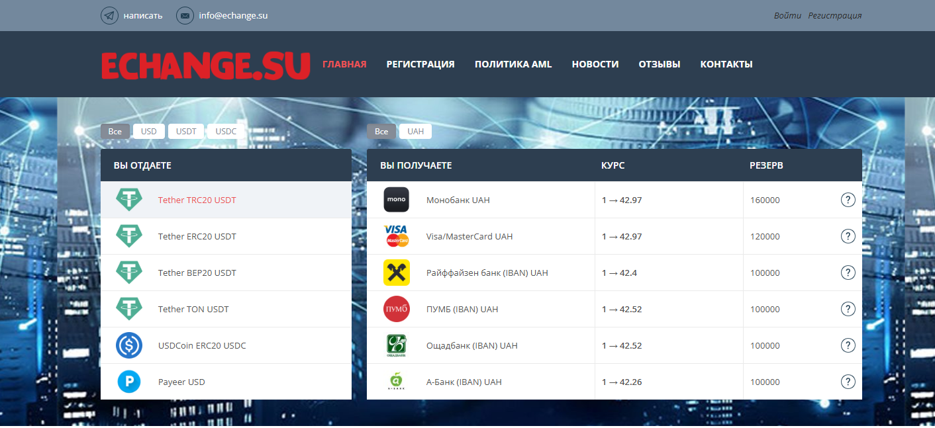
Task: Click the ПУМБ red logo icon
Action: click(397, 309)
